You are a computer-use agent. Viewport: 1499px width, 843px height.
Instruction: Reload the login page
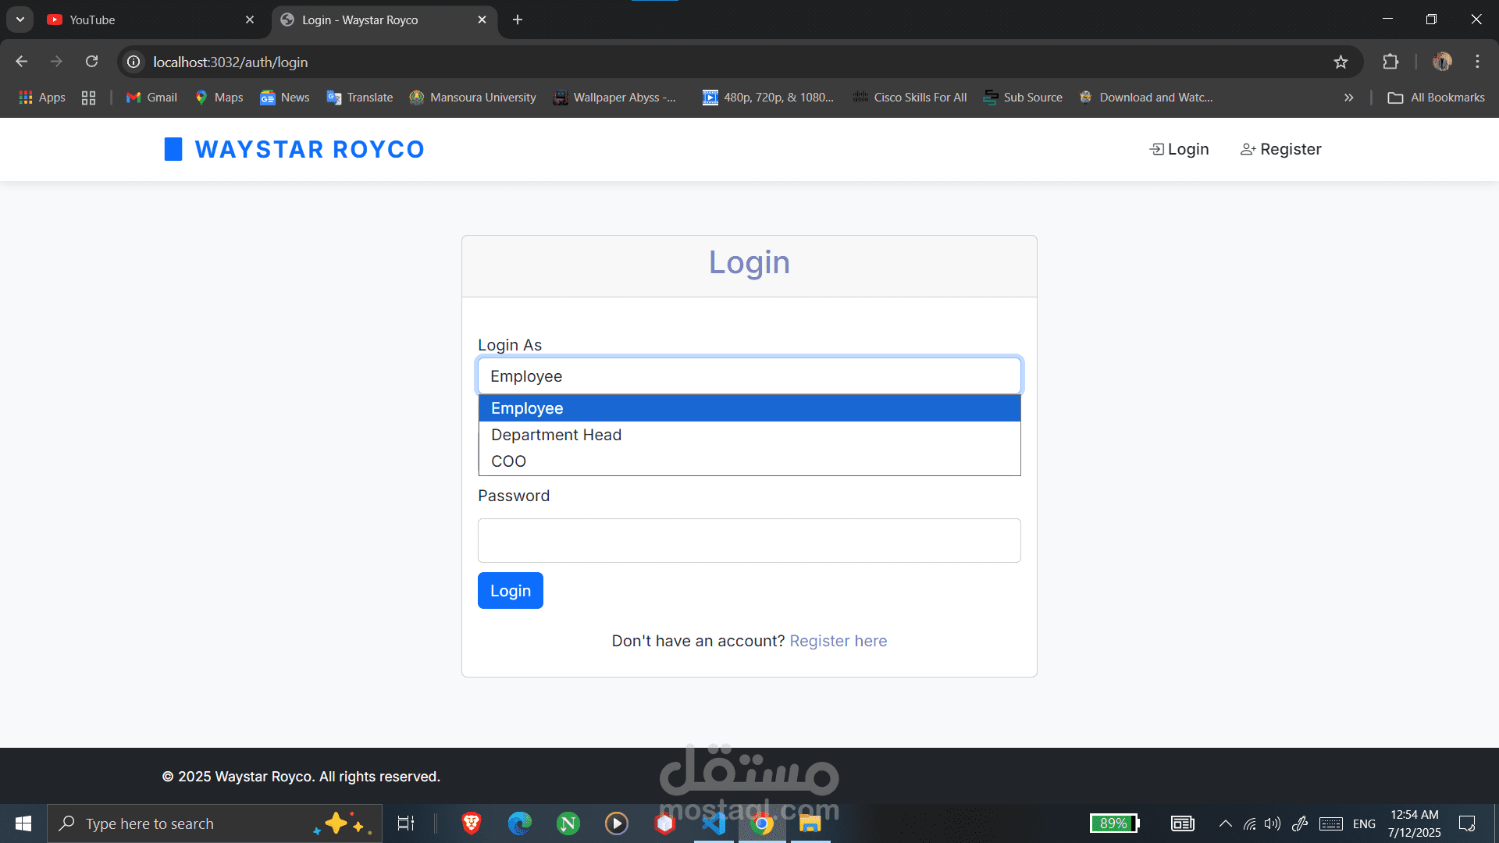pos(91,62)
